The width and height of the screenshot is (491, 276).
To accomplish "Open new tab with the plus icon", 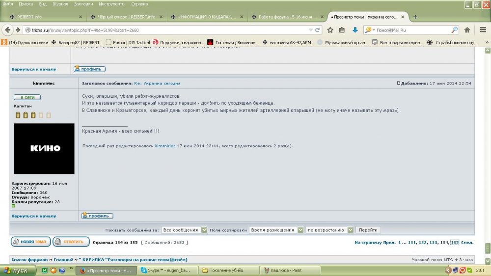I will coord(415,17).
